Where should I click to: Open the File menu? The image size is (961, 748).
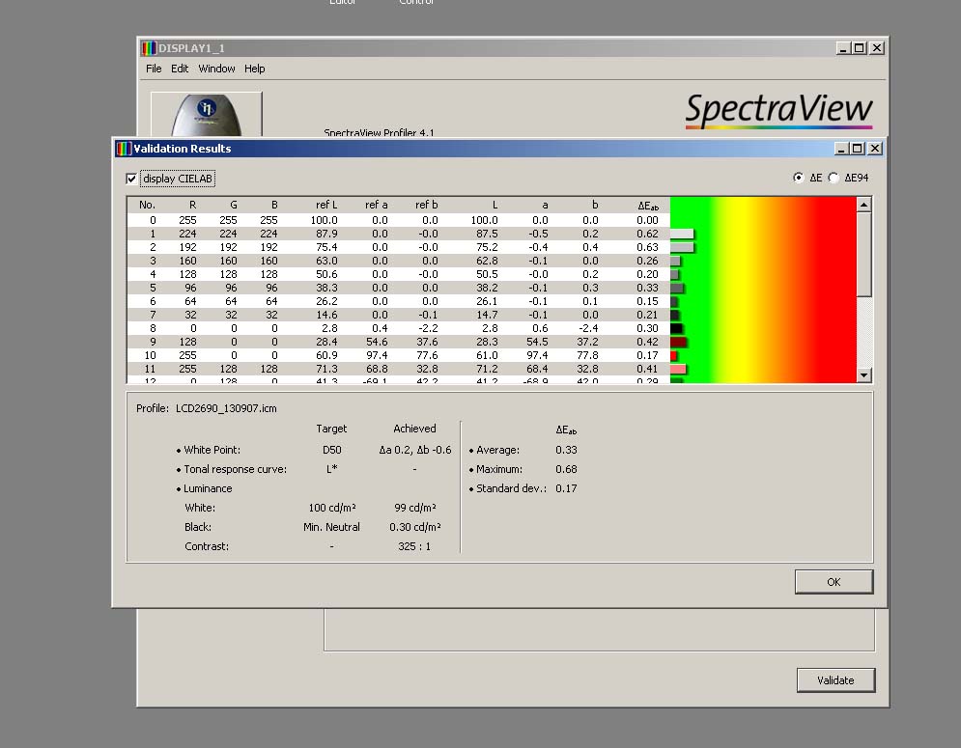point(154,69)
